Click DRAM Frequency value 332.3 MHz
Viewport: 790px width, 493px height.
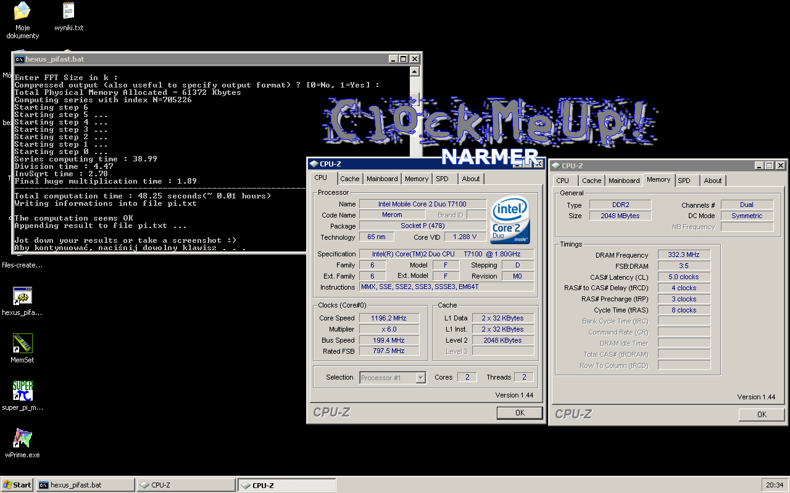684,255
